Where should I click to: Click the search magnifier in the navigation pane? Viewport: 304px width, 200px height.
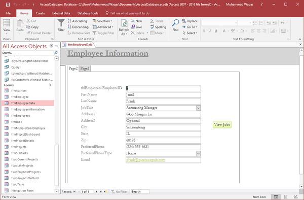[x=56, y=53]
